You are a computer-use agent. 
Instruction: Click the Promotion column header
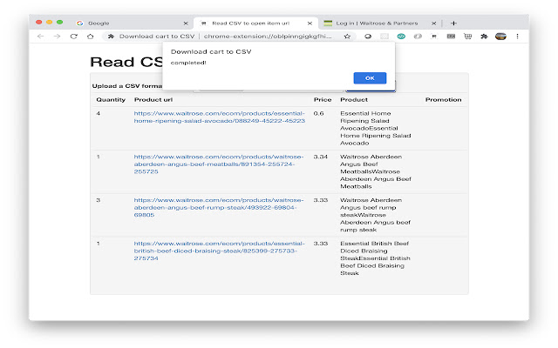pyautogui.click(x=444, y=100)
